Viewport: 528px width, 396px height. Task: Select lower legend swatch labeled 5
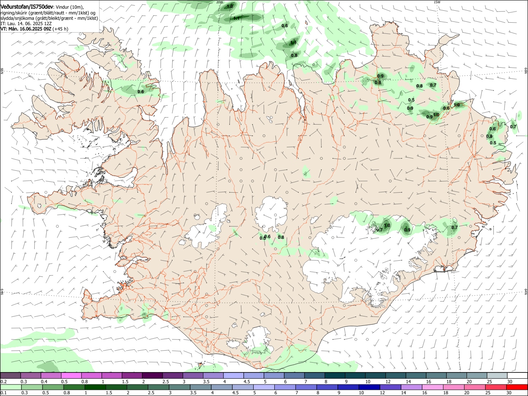[x=264, y=387]
